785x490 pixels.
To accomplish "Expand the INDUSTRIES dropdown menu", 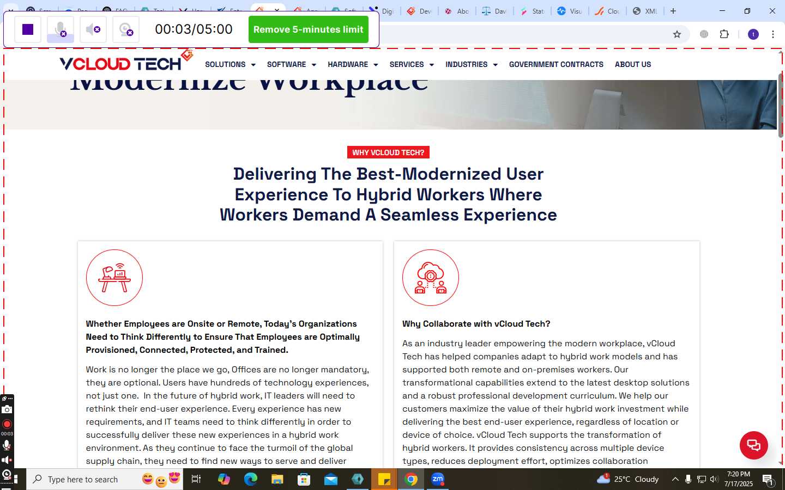I will pyautogui.click(x=472, y=64).
